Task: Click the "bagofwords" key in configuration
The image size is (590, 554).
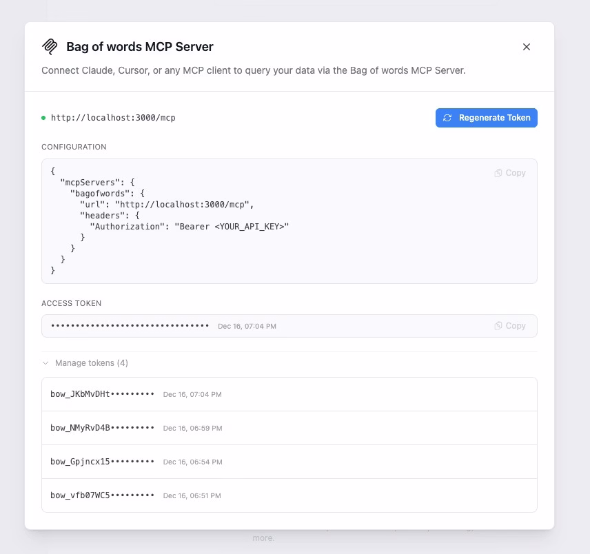Action: [100, 194]
